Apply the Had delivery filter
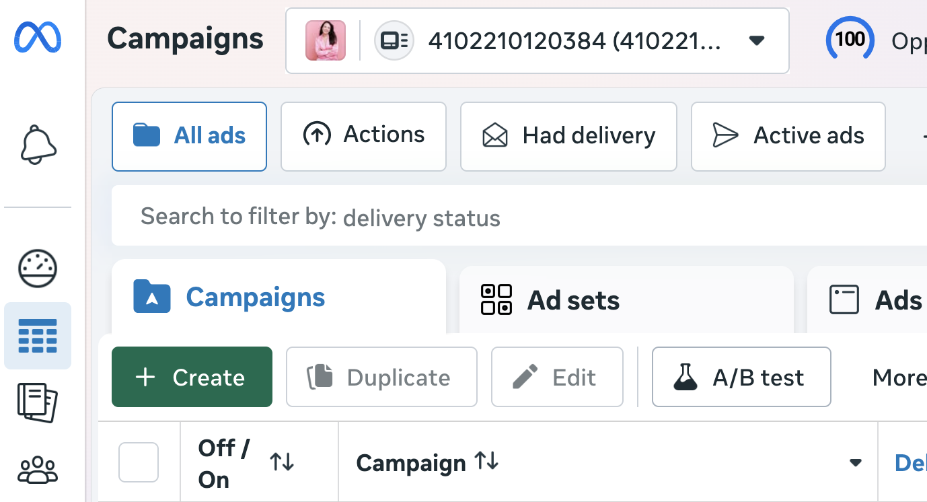Image resolution: width=927 pixels, height=502 pixels. click(568, 136)
